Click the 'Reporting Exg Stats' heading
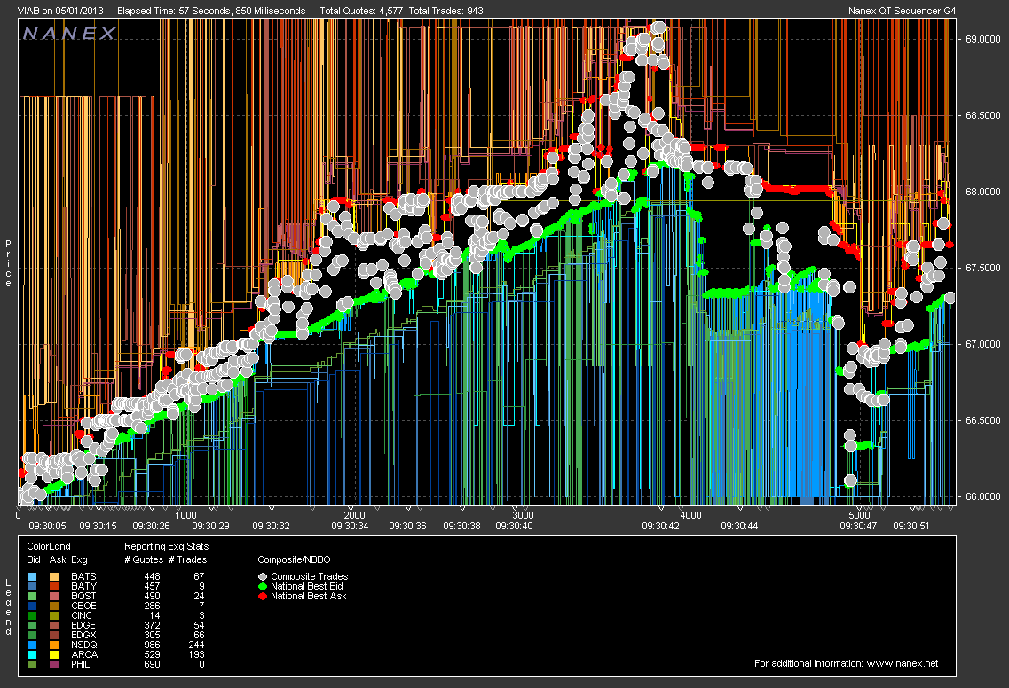The width and height of the screenshot is (1009, 688). point(166,546)
